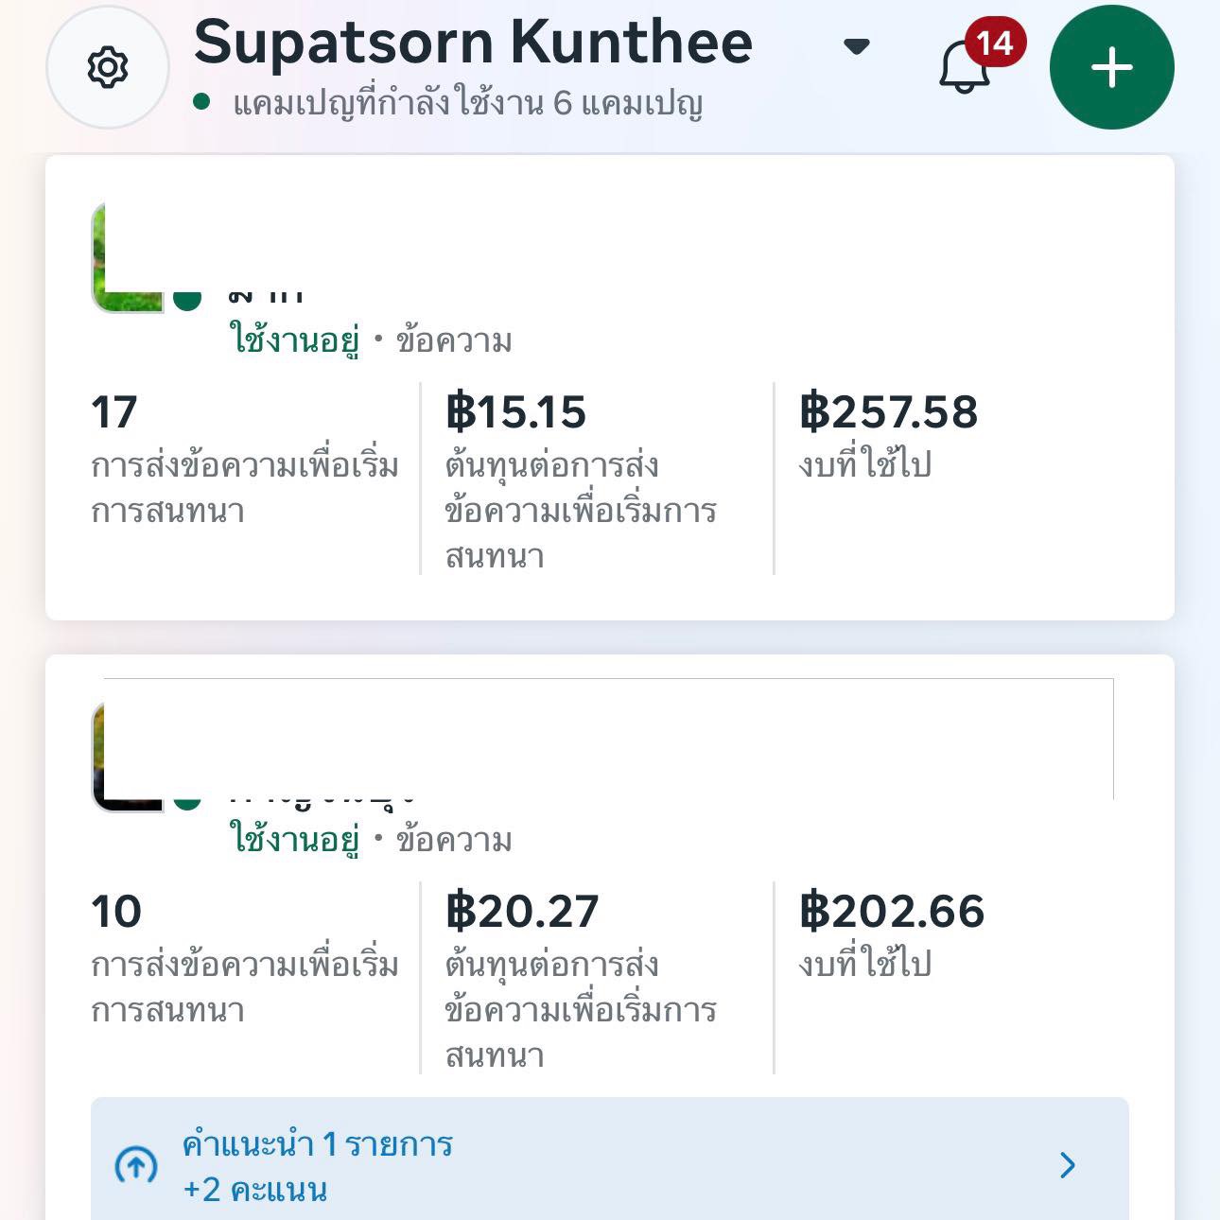Click the ฿20.27 cost per conversation metric

point(522,912)
